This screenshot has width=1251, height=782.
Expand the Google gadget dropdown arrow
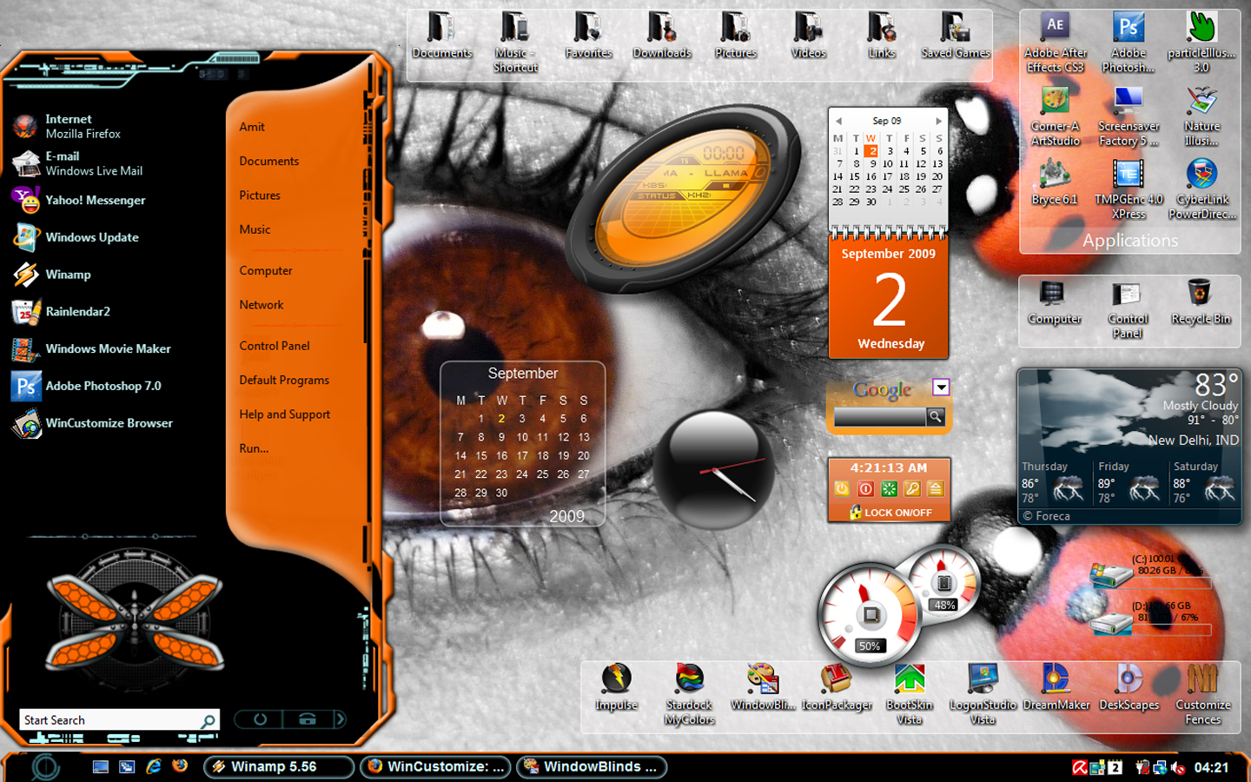(x=941, y=388)
